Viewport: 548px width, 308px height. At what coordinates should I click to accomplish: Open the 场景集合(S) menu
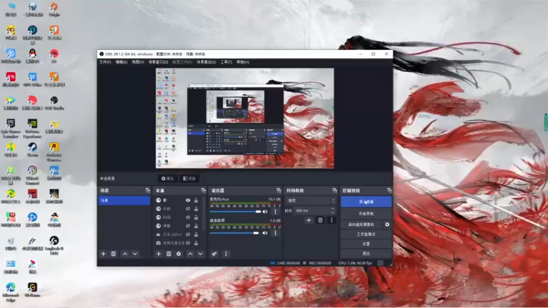[206, 62]
